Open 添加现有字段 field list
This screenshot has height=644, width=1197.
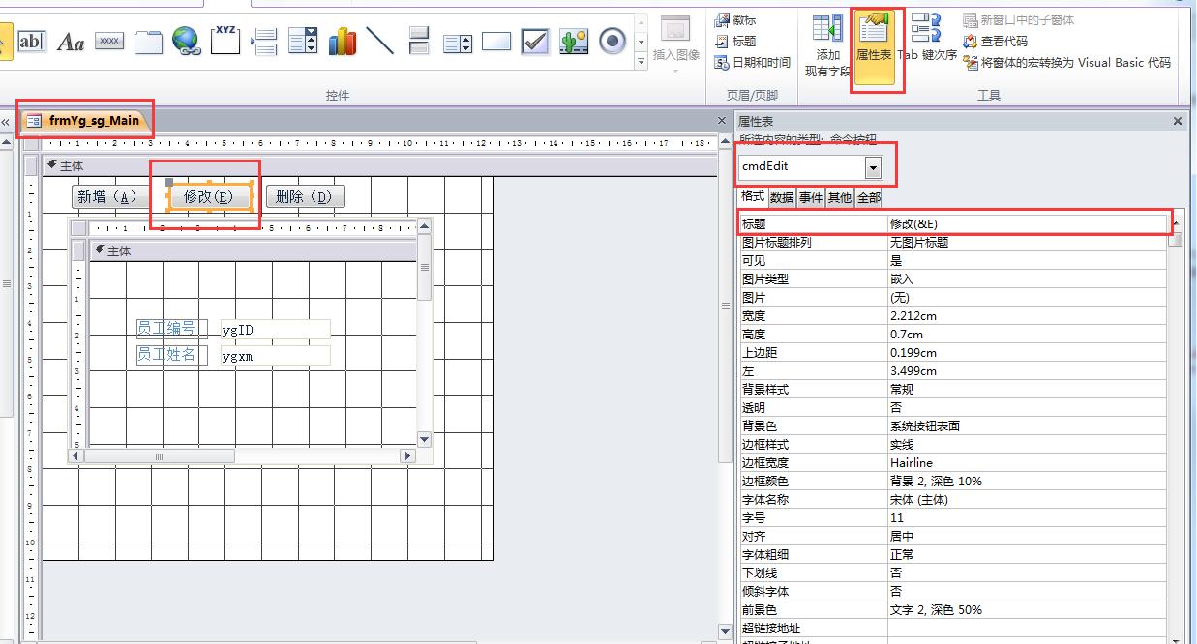point(828,45)
